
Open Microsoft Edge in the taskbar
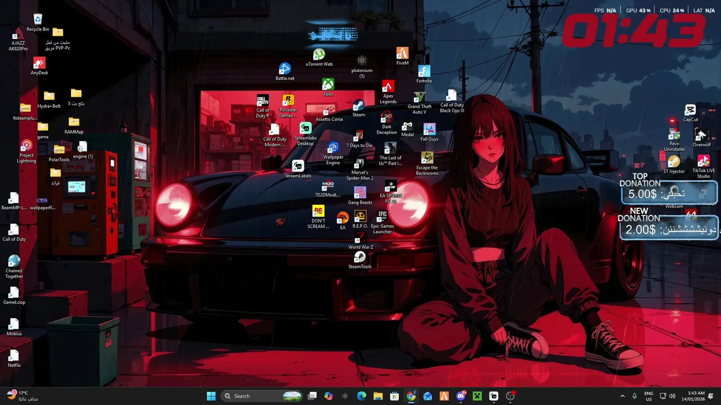click(x=362, y=396)
